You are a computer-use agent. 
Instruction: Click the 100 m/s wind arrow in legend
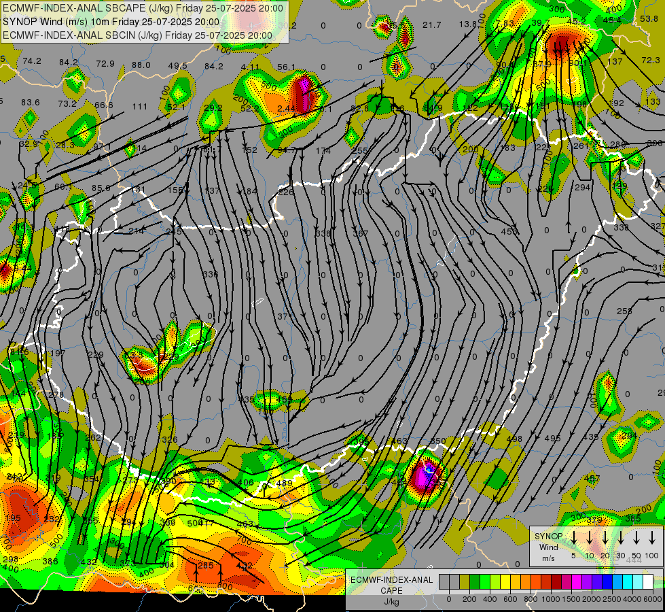[x=652, y=538]
